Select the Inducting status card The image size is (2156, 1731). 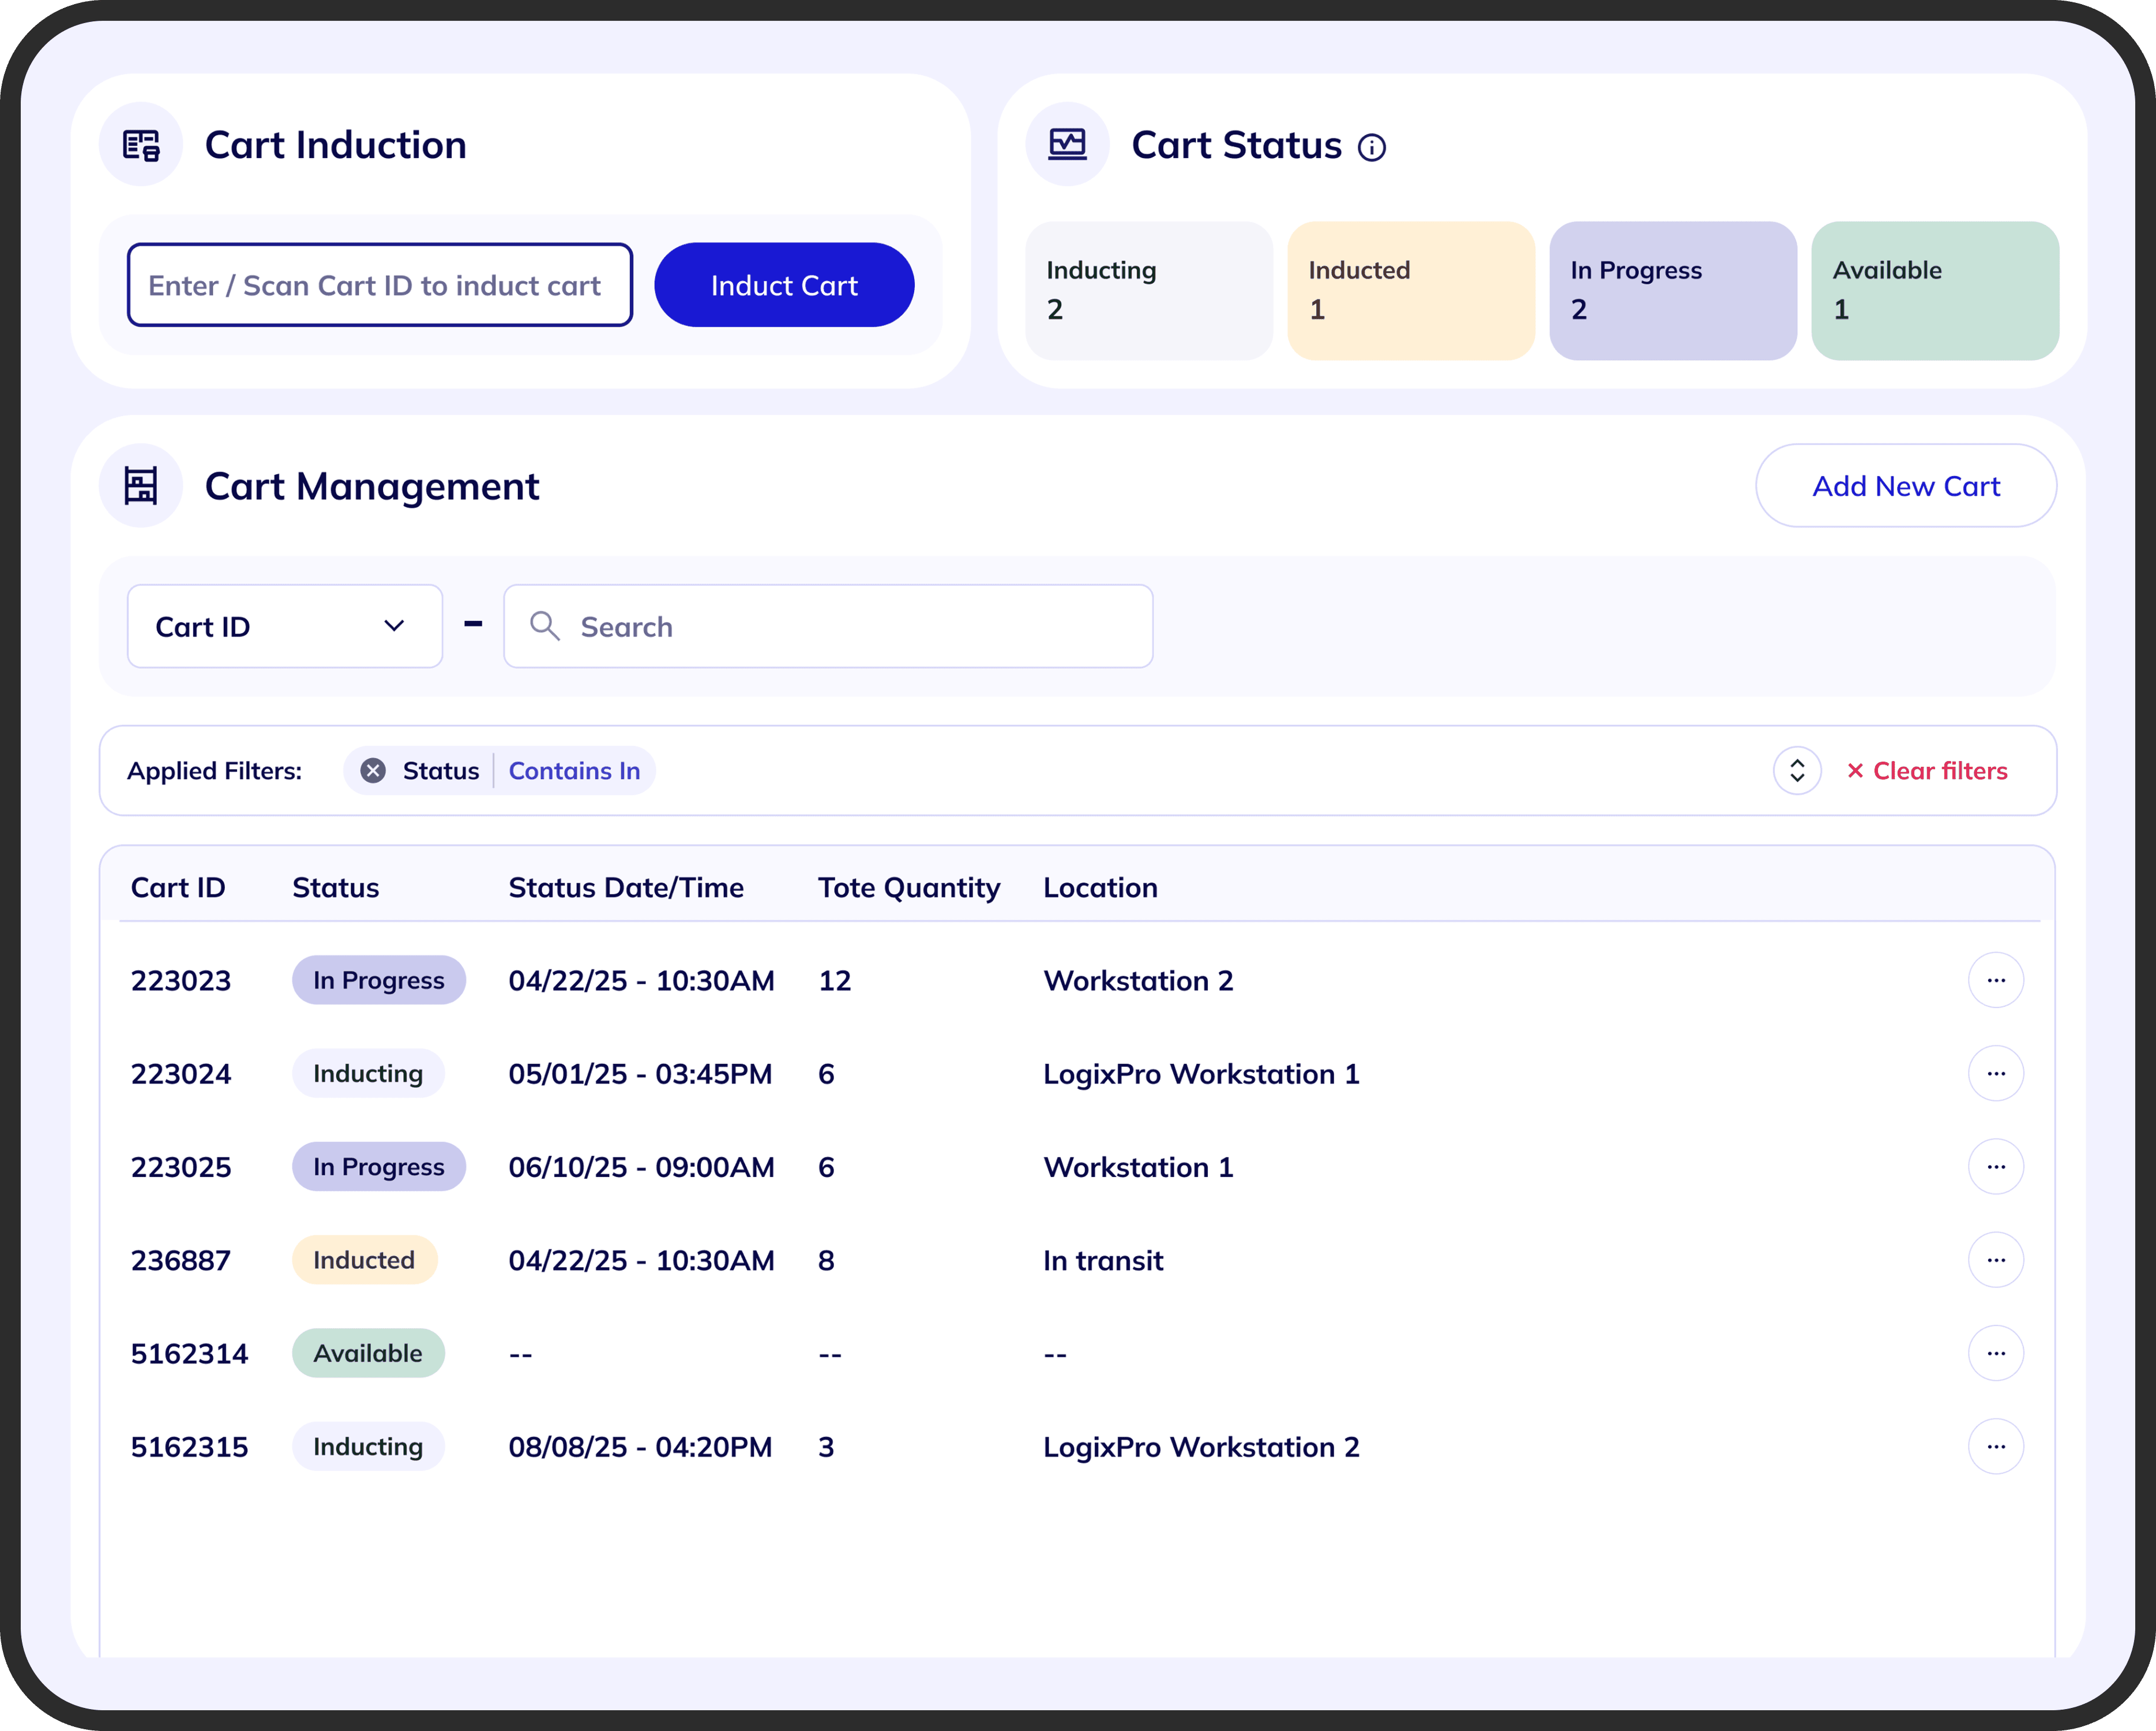(x=1149, y=291)
